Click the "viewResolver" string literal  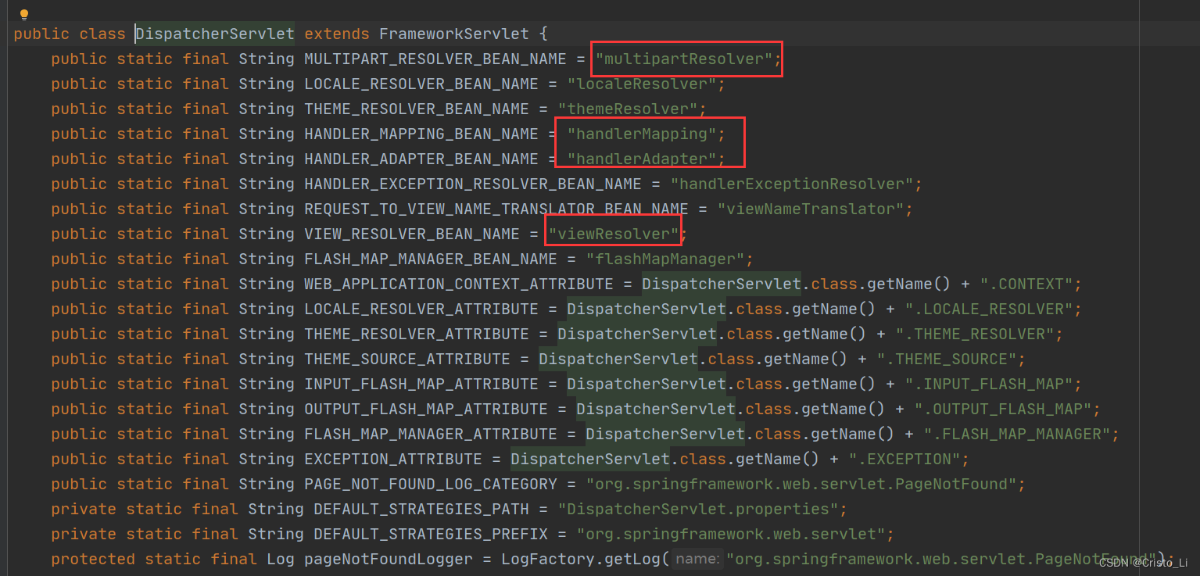(614, 234)
